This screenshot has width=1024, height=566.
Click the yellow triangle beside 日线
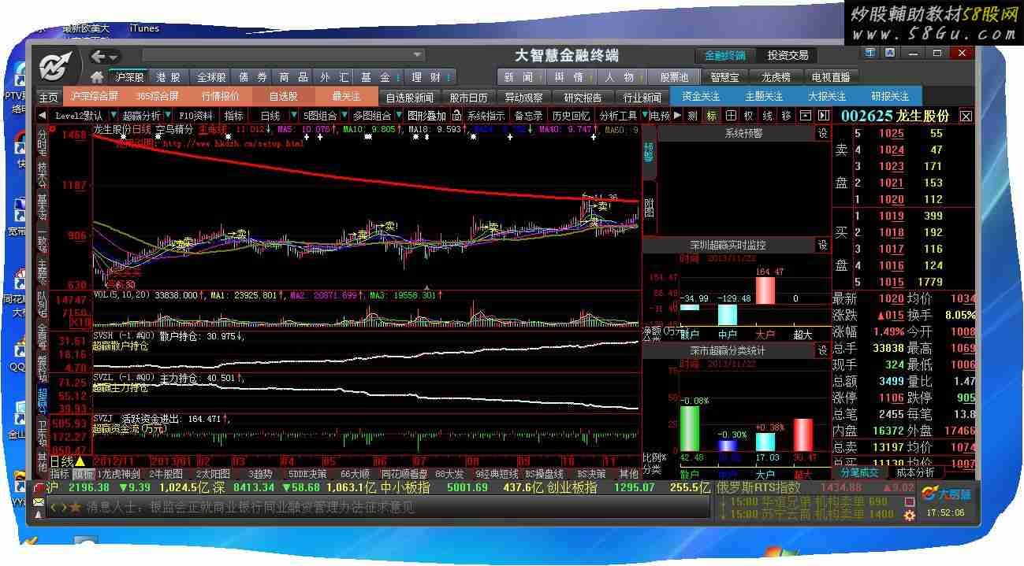point(80,461)
